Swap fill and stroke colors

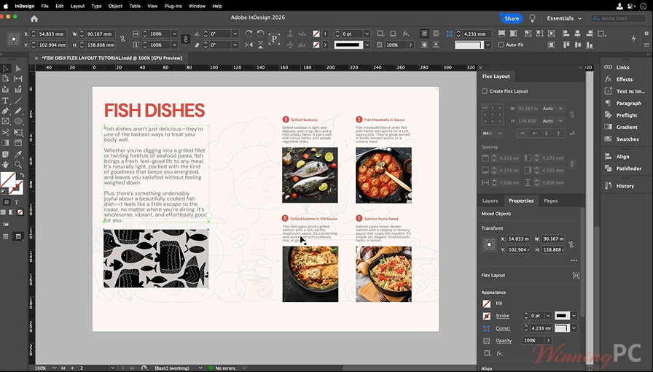(x=22, y=175)
